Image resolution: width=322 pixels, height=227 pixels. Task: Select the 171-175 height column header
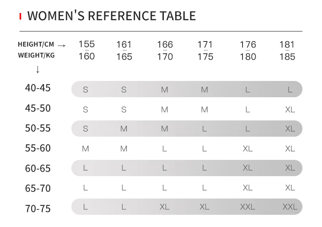point(205,50)
